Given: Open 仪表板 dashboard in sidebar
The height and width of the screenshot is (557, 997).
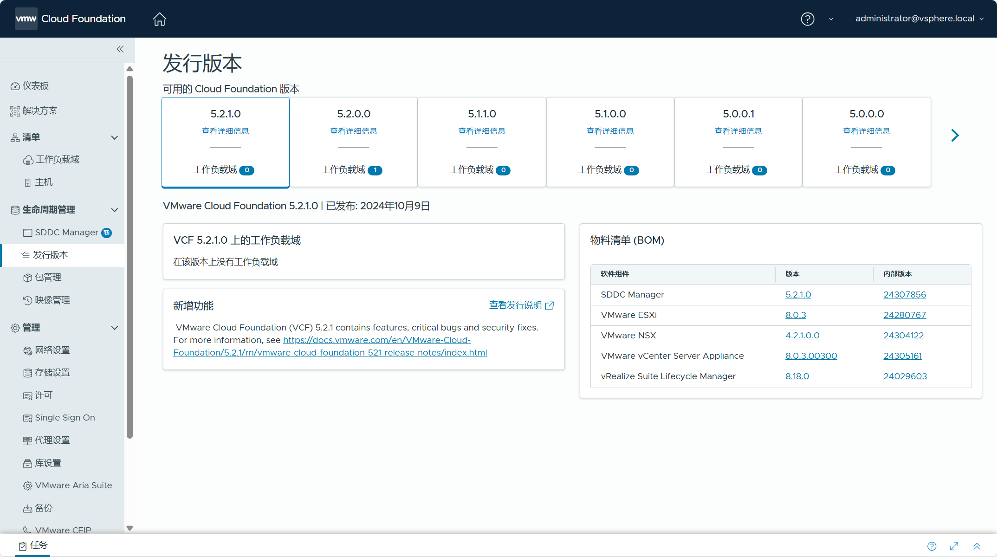Looking at the screenshot, I should click(x=30, y=86).
